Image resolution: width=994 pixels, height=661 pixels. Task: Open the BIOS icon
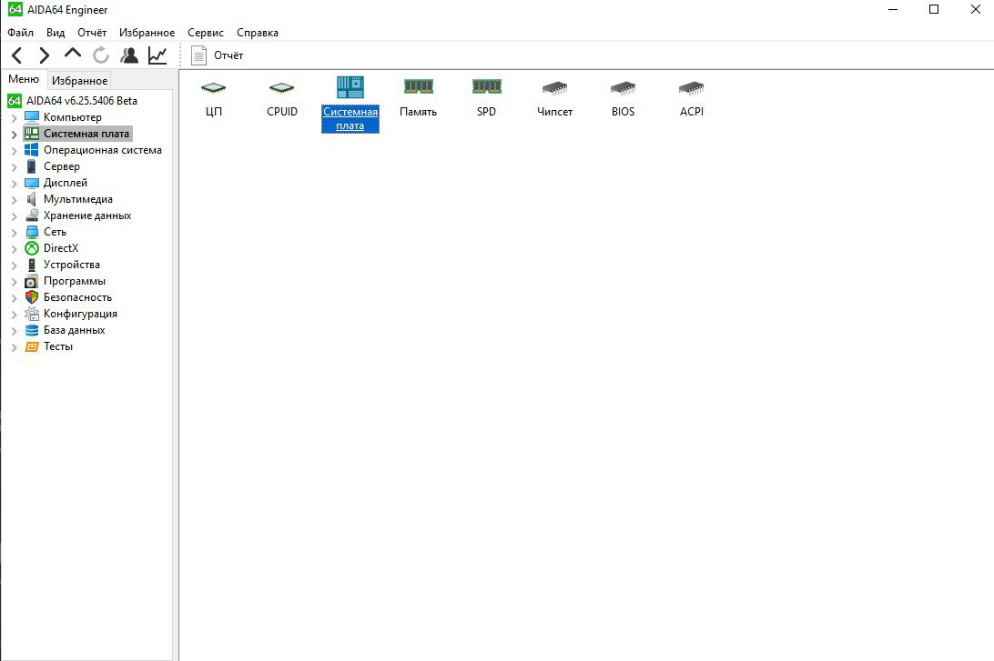pyautogui.click(x=624, y=97)
